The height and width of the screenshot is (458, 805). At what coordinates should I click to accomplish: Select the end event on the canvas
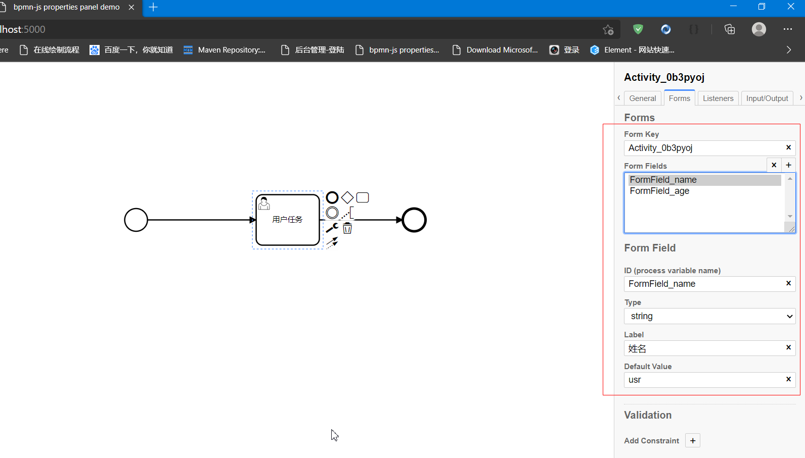pos(414,220)
